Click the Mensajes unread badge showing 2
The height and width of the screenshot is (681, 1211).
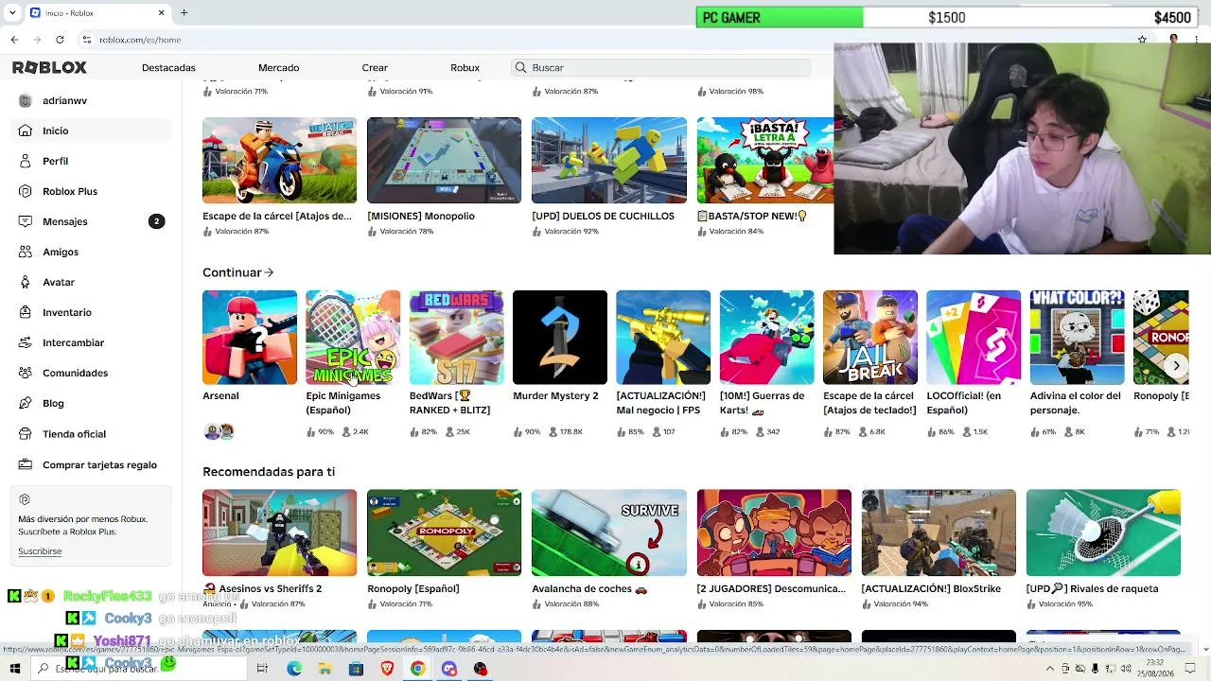pyautogui.click(x=156, y=221)
